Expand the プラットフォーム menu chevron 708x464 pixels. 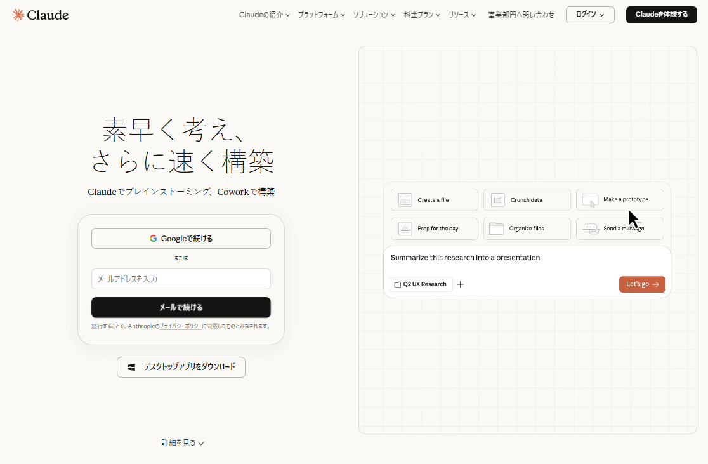[x=343, y=15]
